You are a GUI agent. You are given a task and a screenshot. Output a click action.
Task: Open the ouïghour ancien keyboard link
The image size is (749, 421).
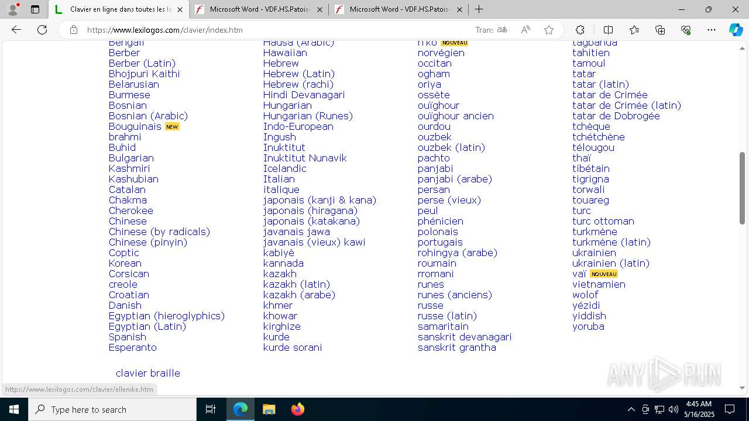(x=456, y=116)
